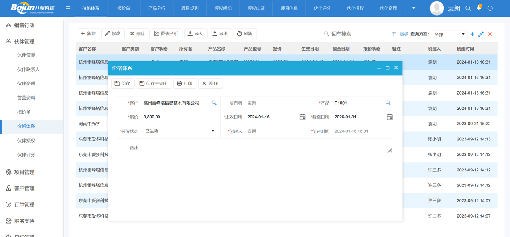Click the refresh (刷新) icon button
The image size is (510, 237).
[x=239, y=34]
